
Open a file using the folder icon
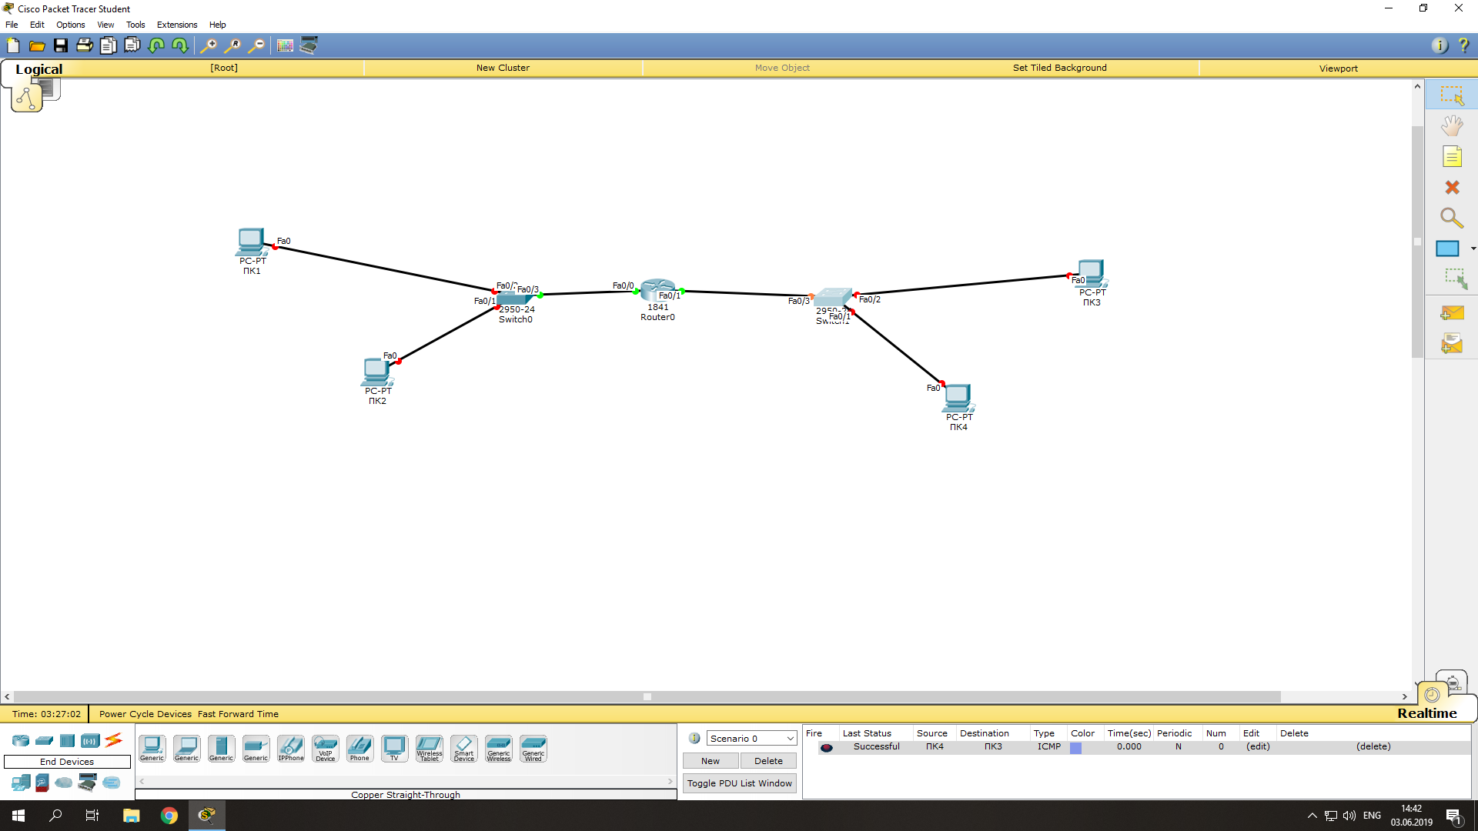(x=37, y=45)
